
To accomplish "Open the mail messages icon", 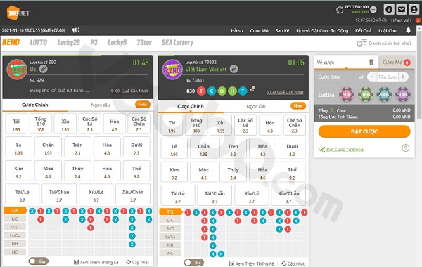I will pyautogui.click(x=402, y=9).
